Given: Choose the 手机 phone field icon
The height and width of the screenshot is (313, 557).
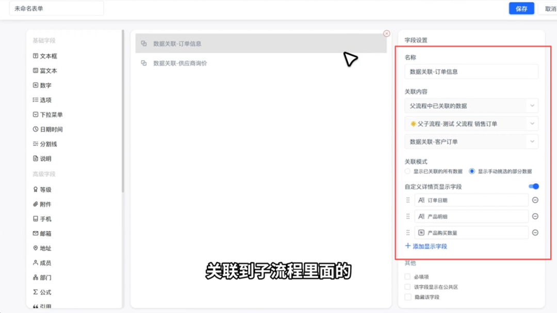Looking at the screenshot, I should point(36,219).
